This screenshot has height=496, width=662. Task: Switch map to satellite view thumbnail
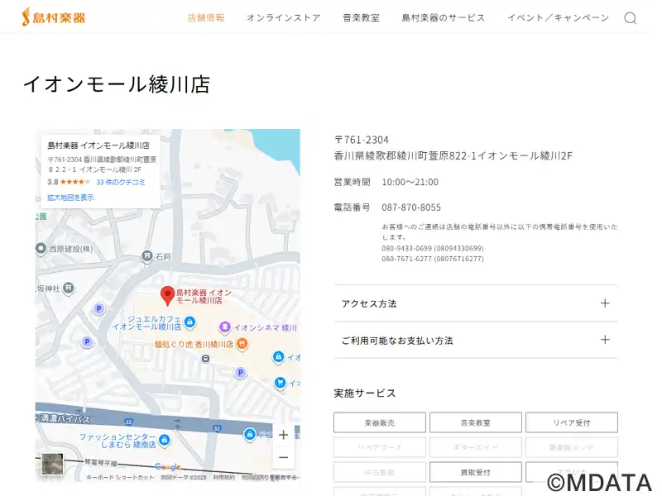point(52,464)
